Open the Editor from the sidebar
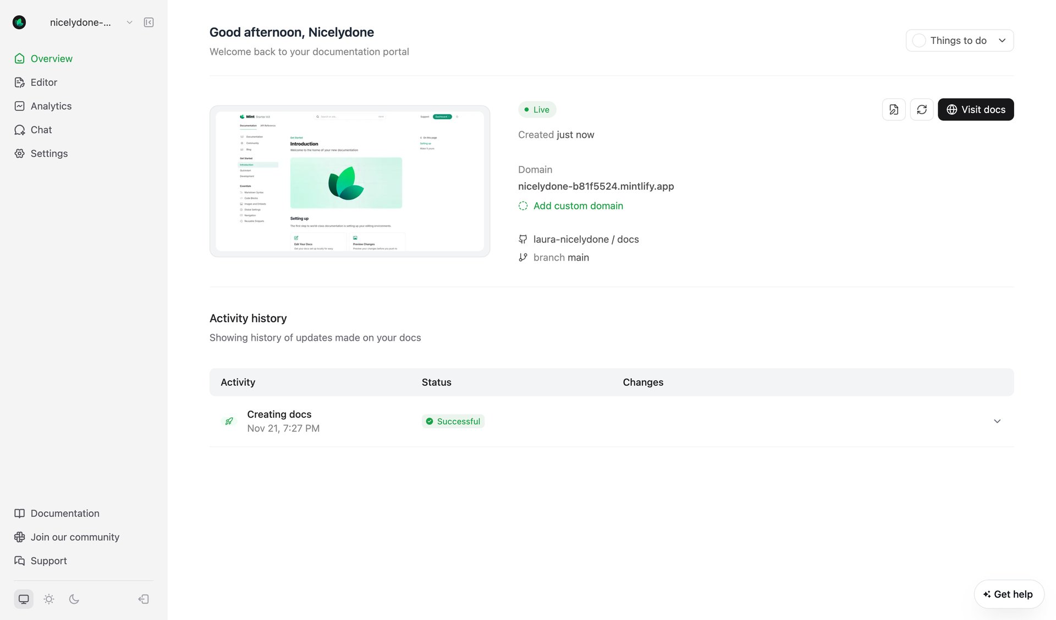Image resolution: width=1056 pixels, height=620 pixels. coord(44,82)
